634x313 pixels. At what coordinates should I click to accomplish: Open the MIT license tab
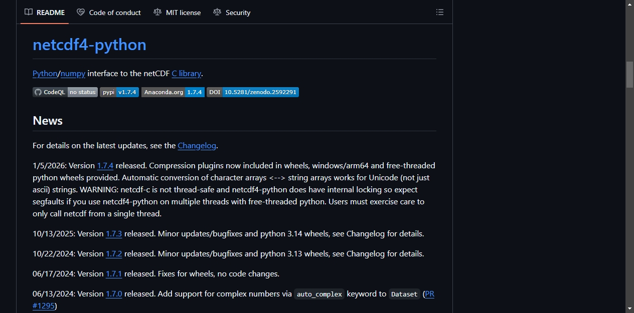click(x=177, y=13)
